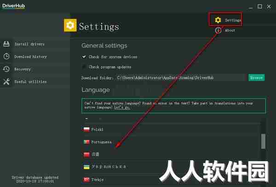Image resolution: width=276 pixels, height=187 pixels.
Task: Click the Useful utilities tools icon
Action: pyautogui.click(x=6, y=82)
